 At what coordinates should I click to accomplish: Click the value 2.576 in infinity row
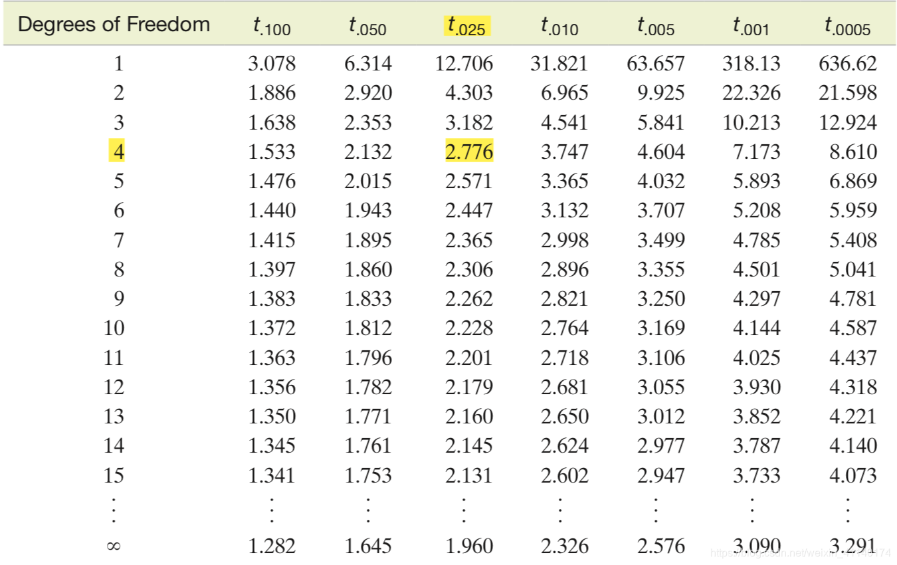tap(661, 546)
